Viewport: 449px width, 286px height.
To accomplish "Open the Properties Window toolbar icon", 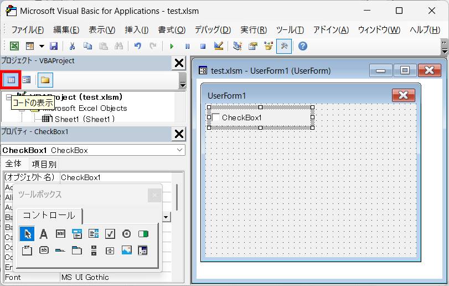I will pos(253,46).
